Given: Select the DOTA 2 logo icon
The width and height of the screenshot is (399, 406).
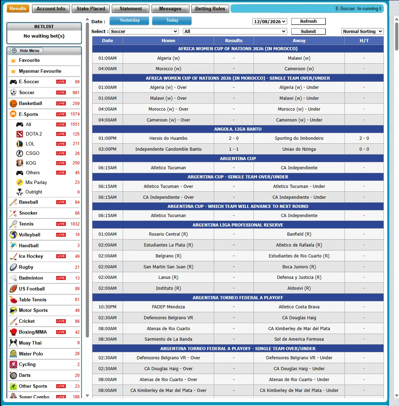Looking at the screenshot, I should (20, 134).
